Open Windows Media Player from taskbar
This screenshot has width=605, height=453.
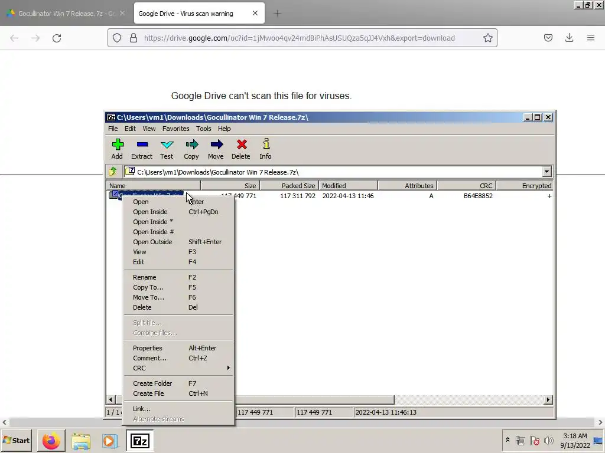click(x=109, y=441)
